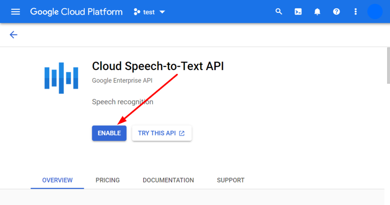Go back using the left arrow
390x205 pixels.
(x=14, y=35)
